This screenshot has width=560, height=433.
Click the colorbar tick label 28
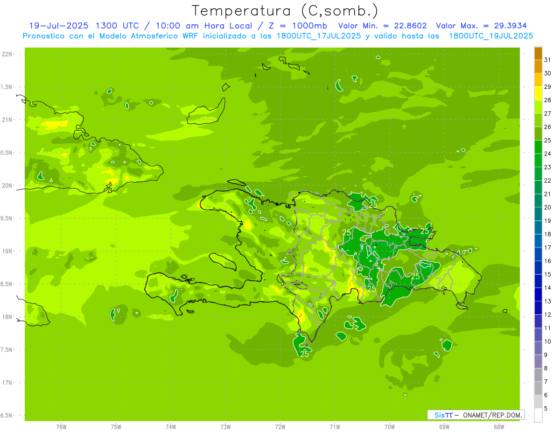tap(548, 100)
